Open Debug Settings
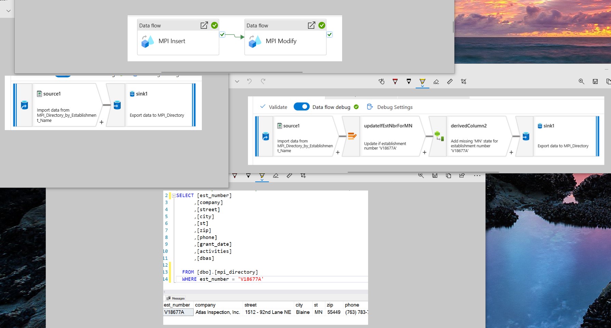This screenshot has width=611, height=328. point(390,107)
